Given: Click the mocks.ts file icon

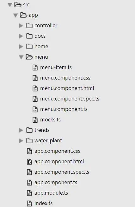Looking at the screenshot, I should coord(35,120).
